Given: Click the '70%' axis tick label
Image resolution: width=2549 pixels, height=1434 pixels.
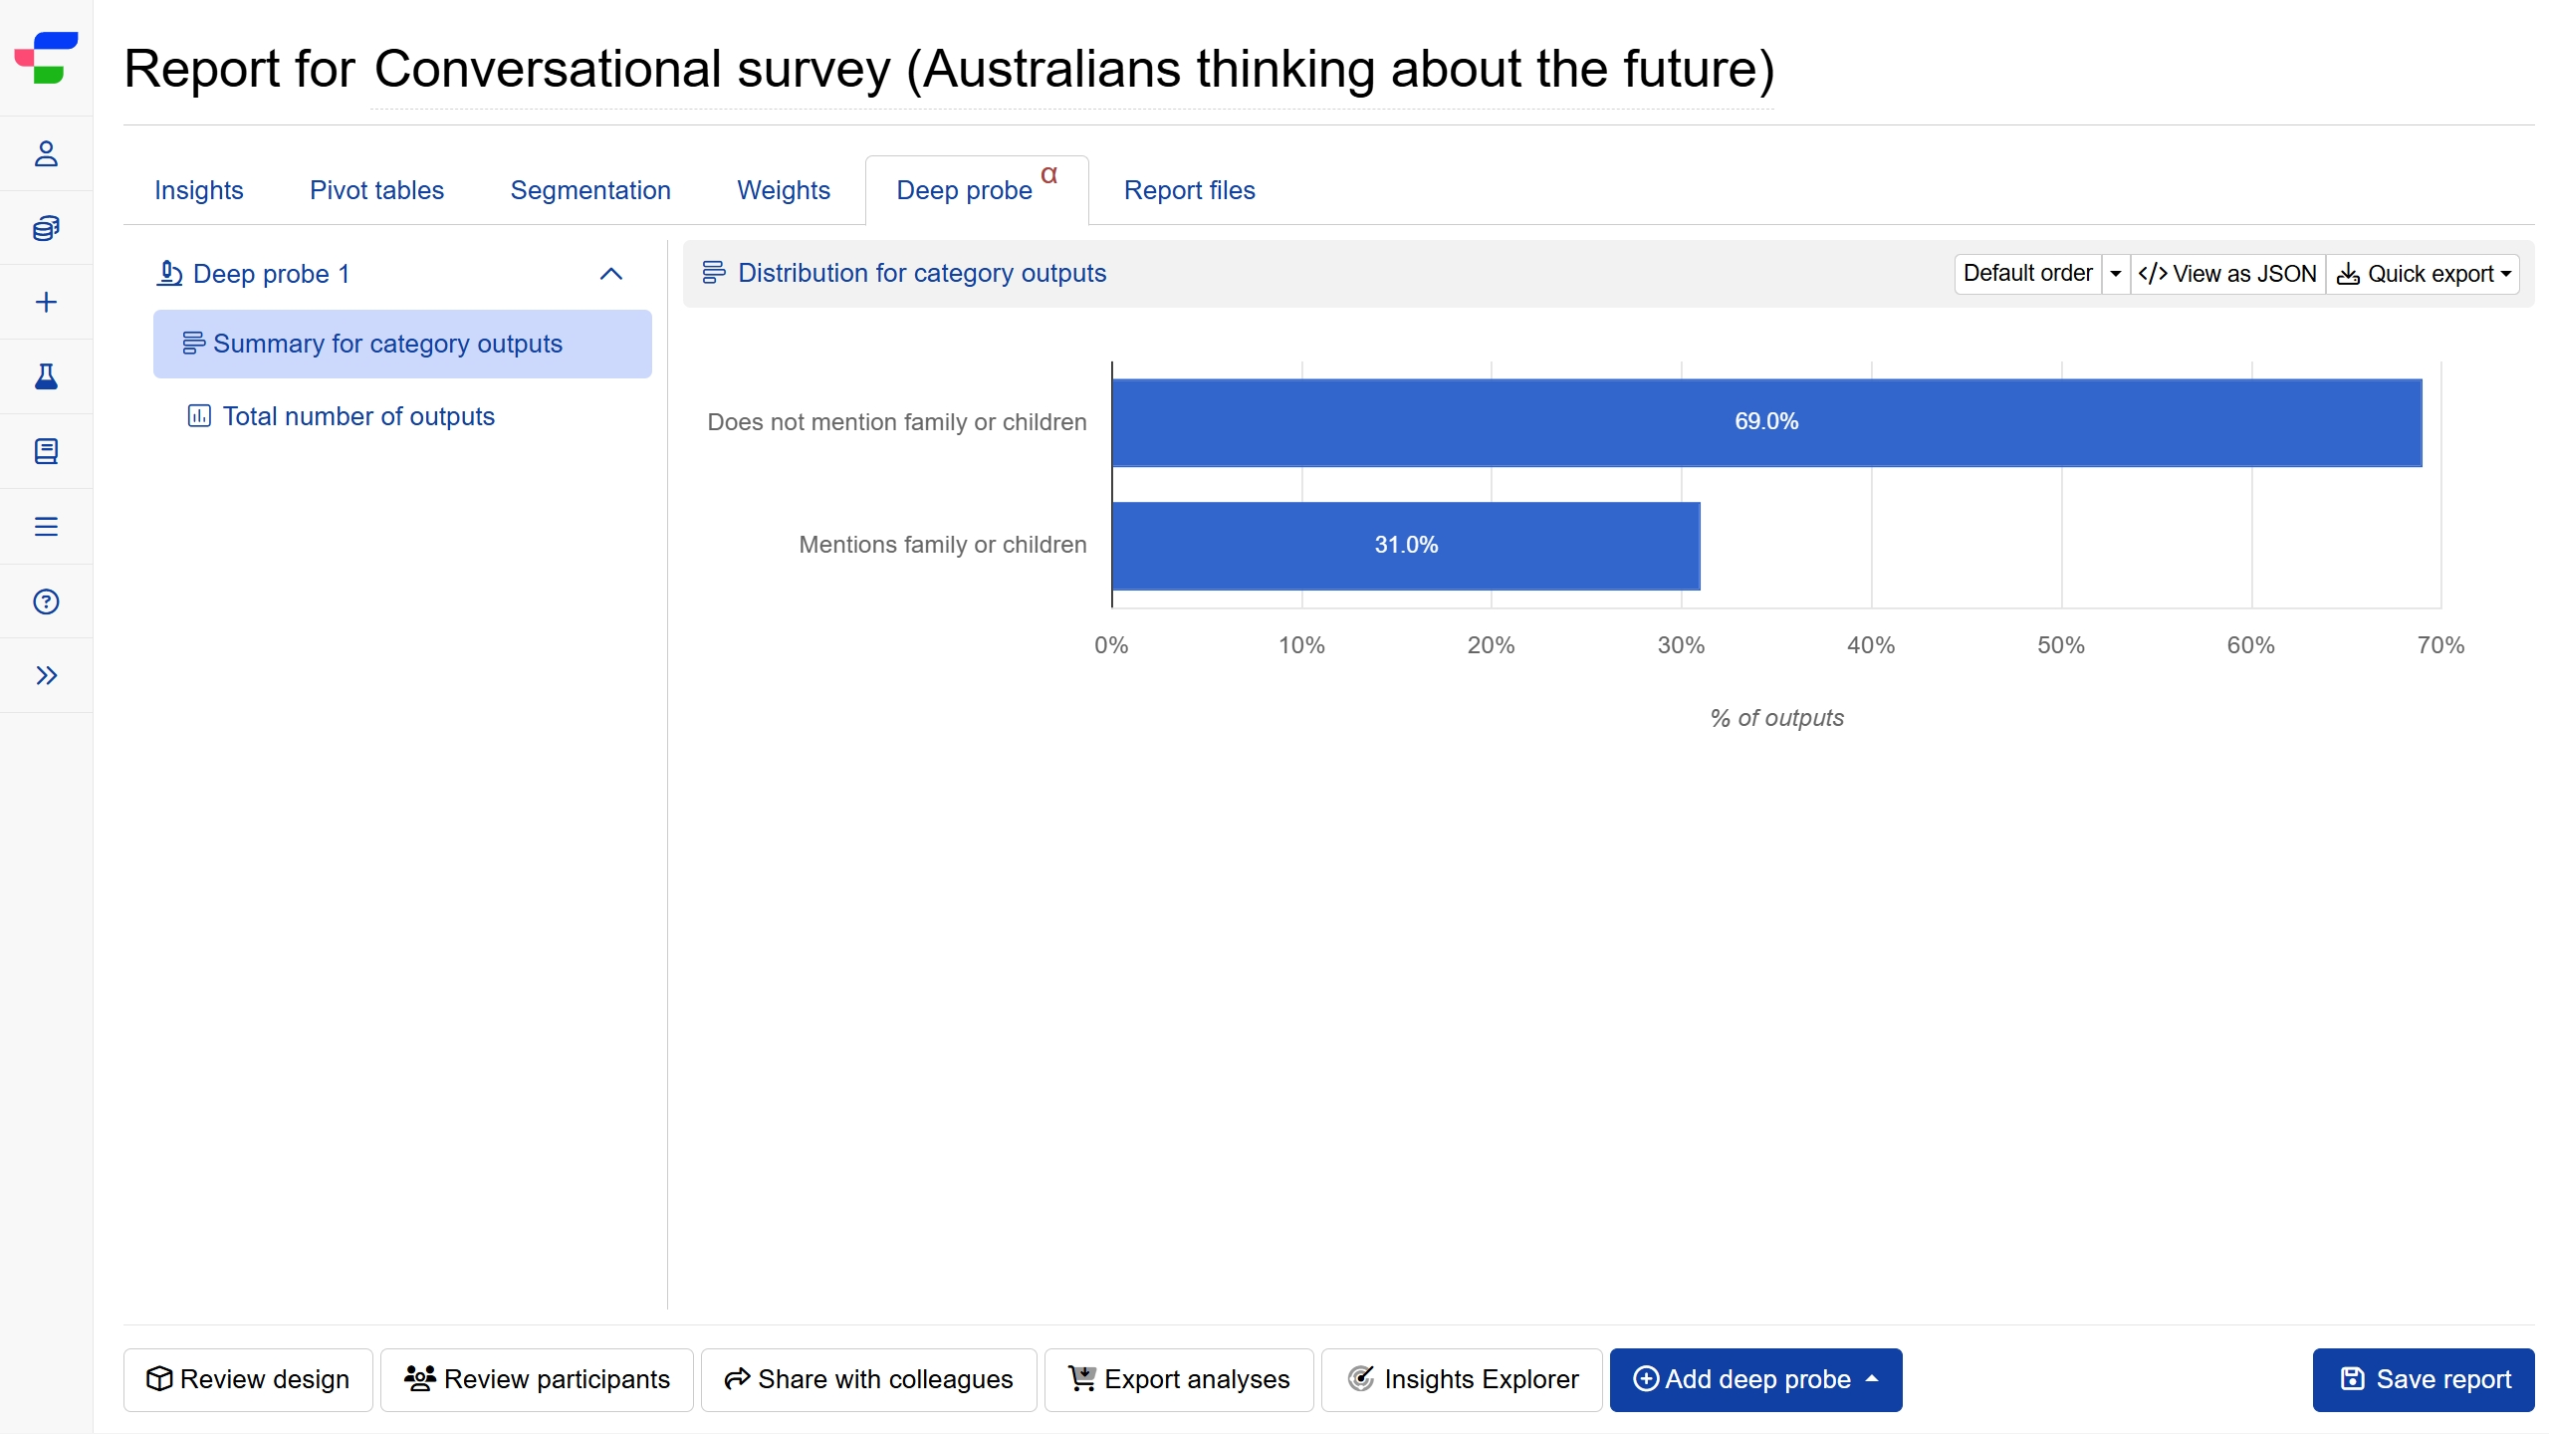Looking at the screenshot, I should point(2440,645).
